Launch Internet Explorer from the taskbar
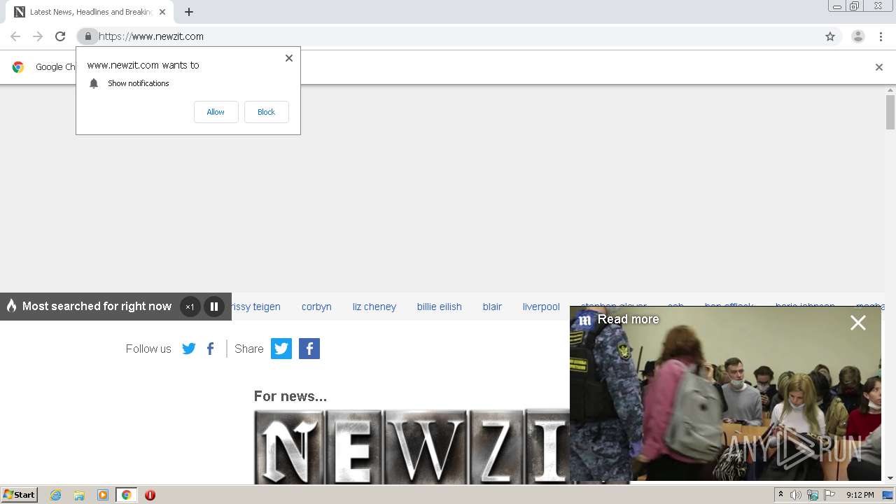The width and height of the screenshot is (896, 504). pyautogui.click(x=56, y=495)
